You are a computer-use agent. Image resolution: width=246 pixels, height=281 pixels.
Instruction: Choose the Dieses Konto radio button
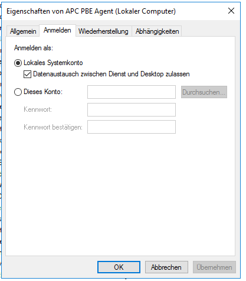point(18,92)
